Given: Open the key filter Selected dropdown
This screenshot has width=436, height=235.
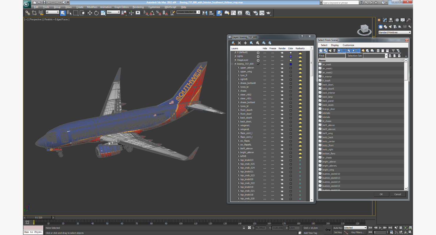Looking at the screenshot, I should (x=355, y=228).
